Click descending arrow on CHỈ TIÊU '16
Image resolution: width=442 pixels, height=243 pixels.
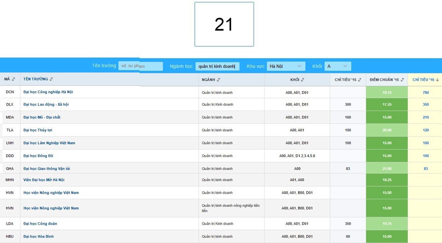(x=438, y=80)
